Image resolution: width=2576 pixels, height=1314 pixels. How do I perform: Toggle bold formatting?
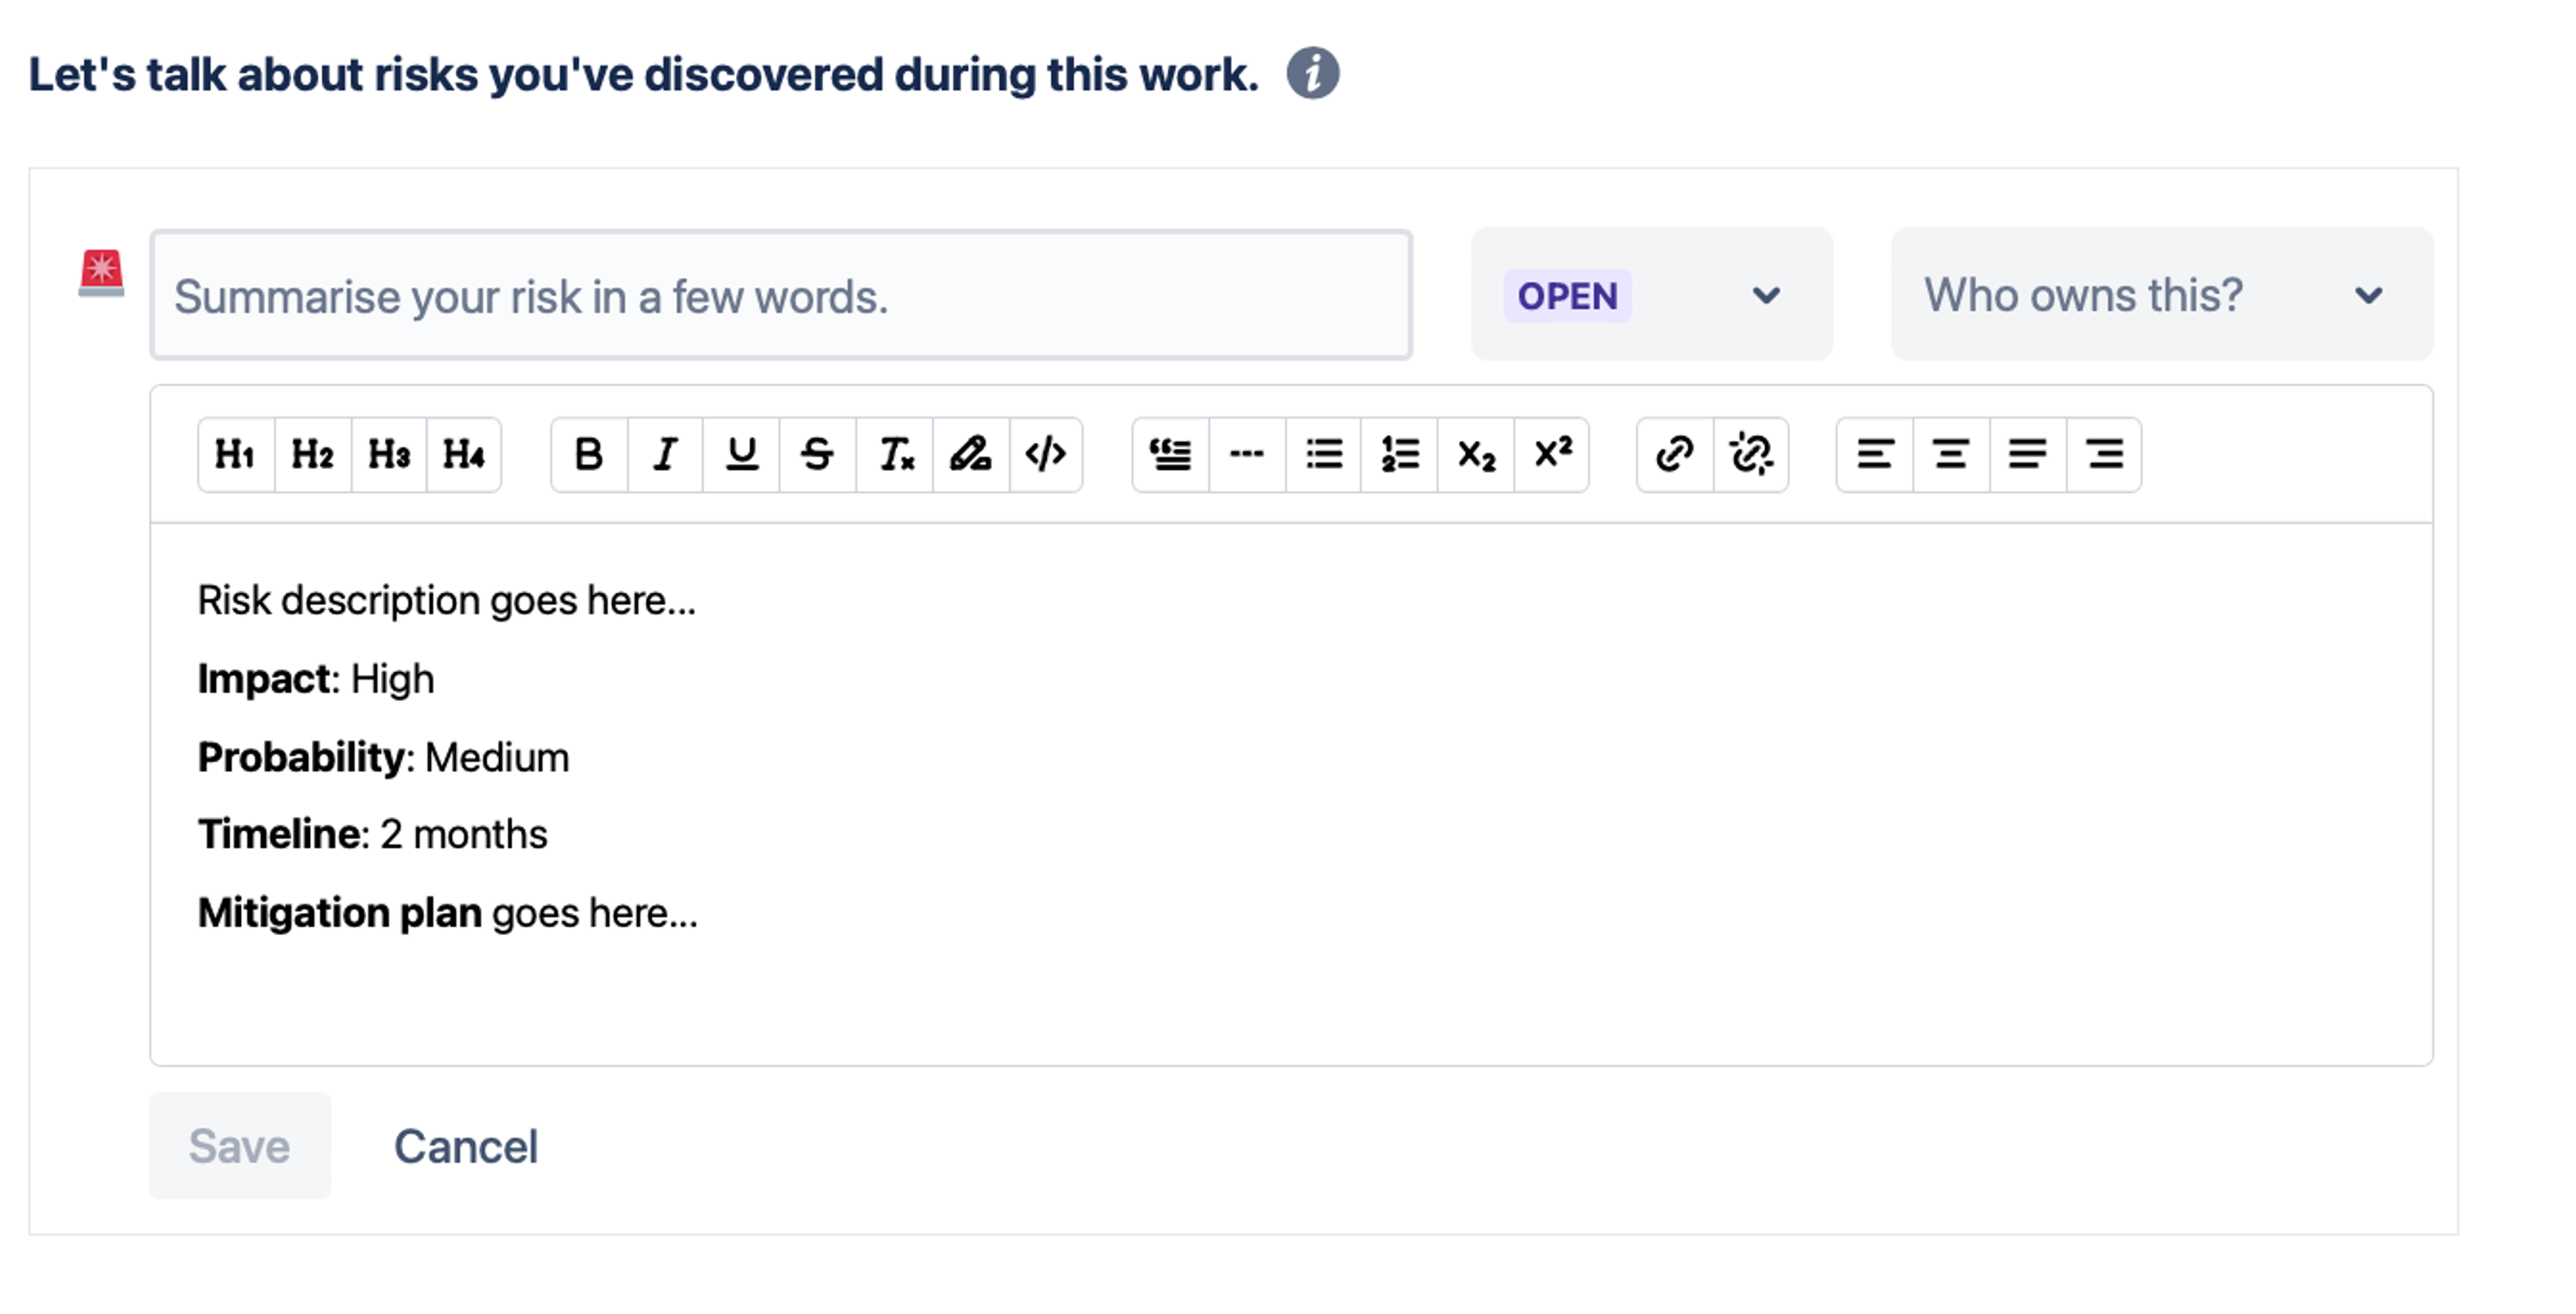589,455
